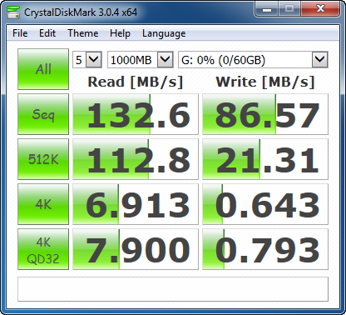The height and width of the screenshot is (315, 346).
Task: Click the Seq read result 132.6
Action: click(x=136, y=114)
